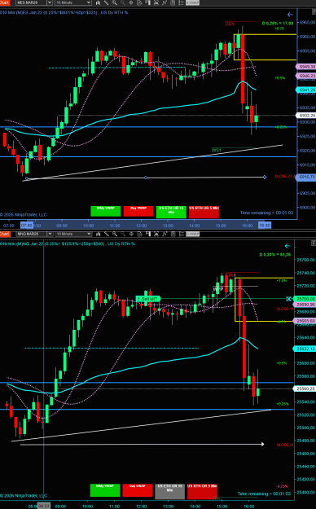Open MNQ MAR26 instrument selector
The width and height of the screenshot is (316, 509).
(32, 234)
